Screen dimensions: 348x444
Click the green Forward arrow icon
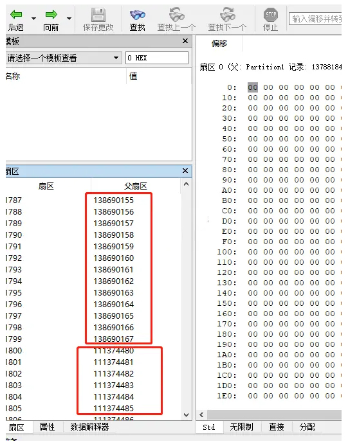pos(51,14)
